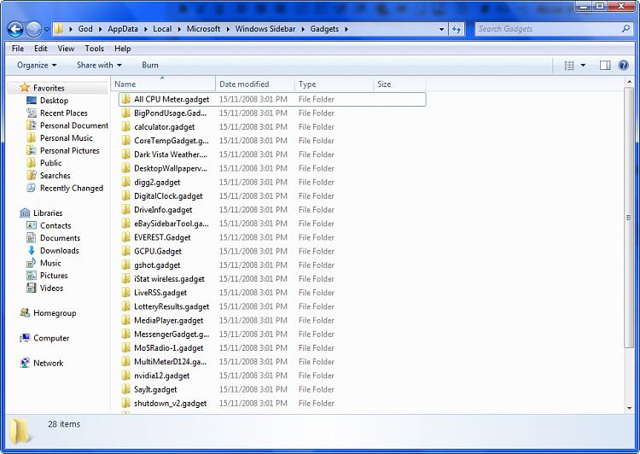
Task: Click the calculator.gadget folder icon
Action: click(126, 127)
